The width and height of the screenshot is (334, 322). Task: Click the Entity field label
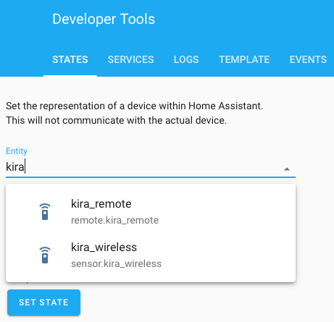17,151
